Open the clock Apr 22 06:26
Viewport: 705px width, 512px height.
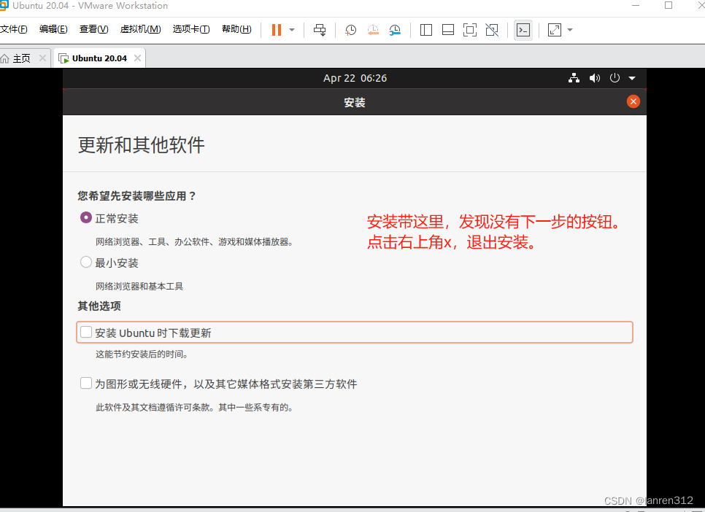coord(355,78)
